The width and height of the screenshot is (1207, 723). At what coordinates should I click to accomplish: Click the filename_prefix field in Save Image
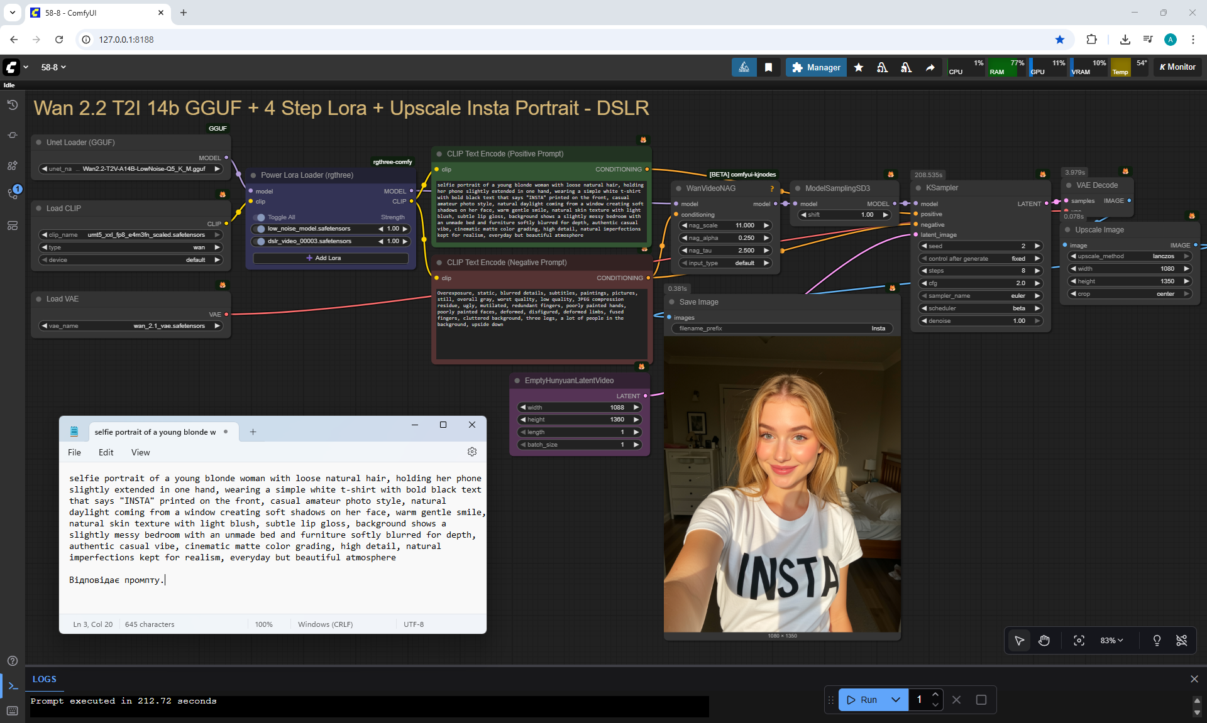[x=781, y=329]
